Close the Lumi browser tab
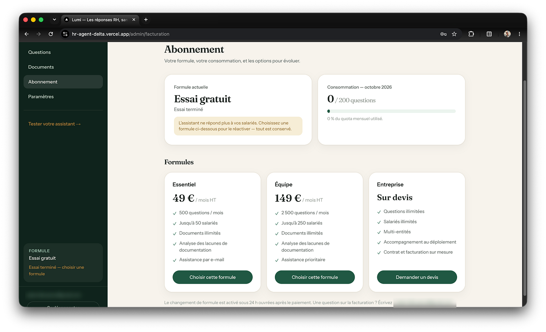Screen dimensions: 546x332 pyautogui.click(x=134, y=20)
